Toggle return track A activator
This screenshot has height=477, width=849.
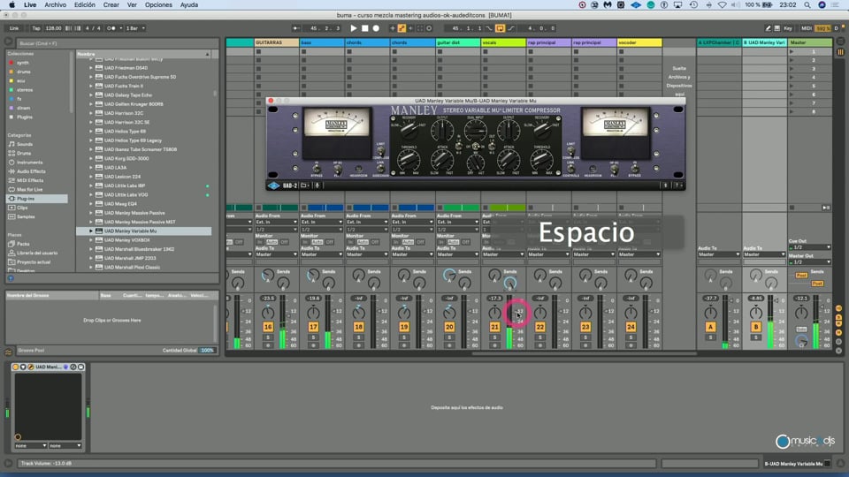[710, 327]
